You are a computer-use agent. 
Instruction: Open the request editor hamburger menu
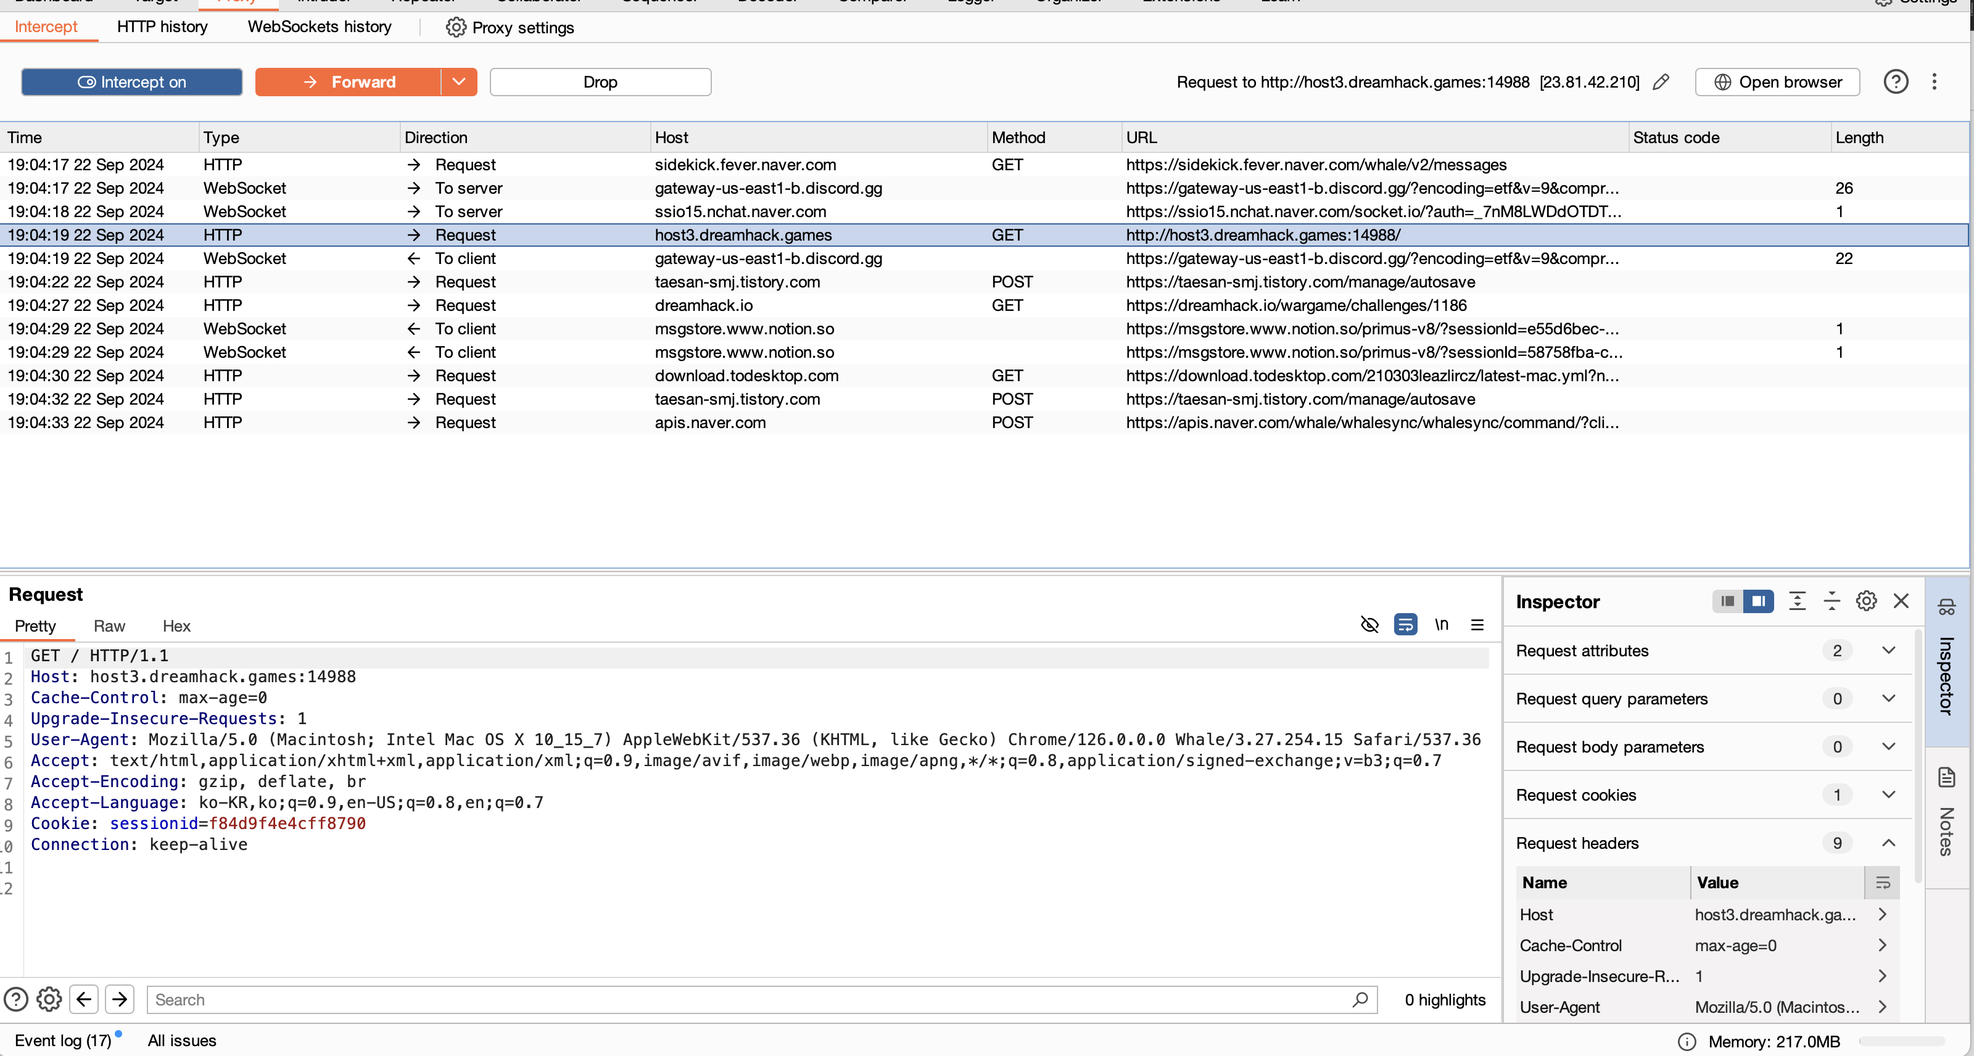click(1477, 625)
